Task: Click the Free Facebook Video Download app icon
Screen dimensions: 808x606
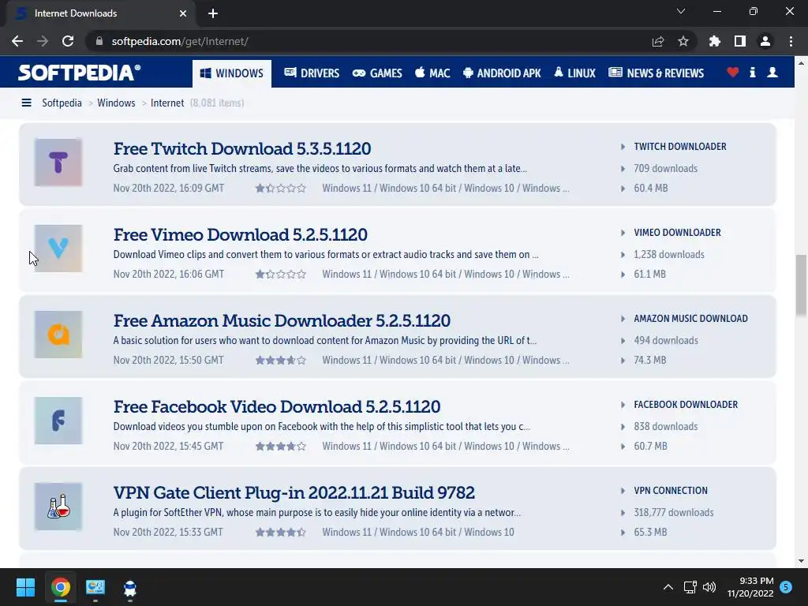Action: click(58, 421)
